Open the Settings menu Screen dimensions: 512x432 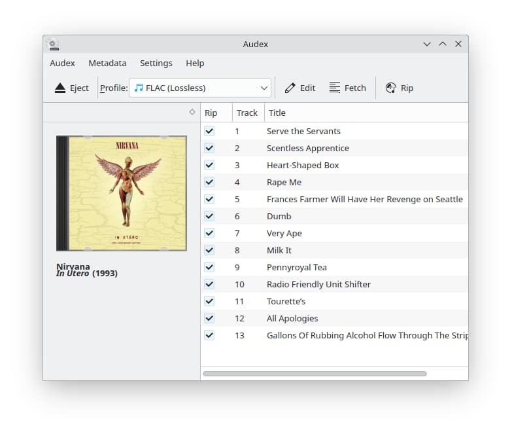tap(156, 63)
